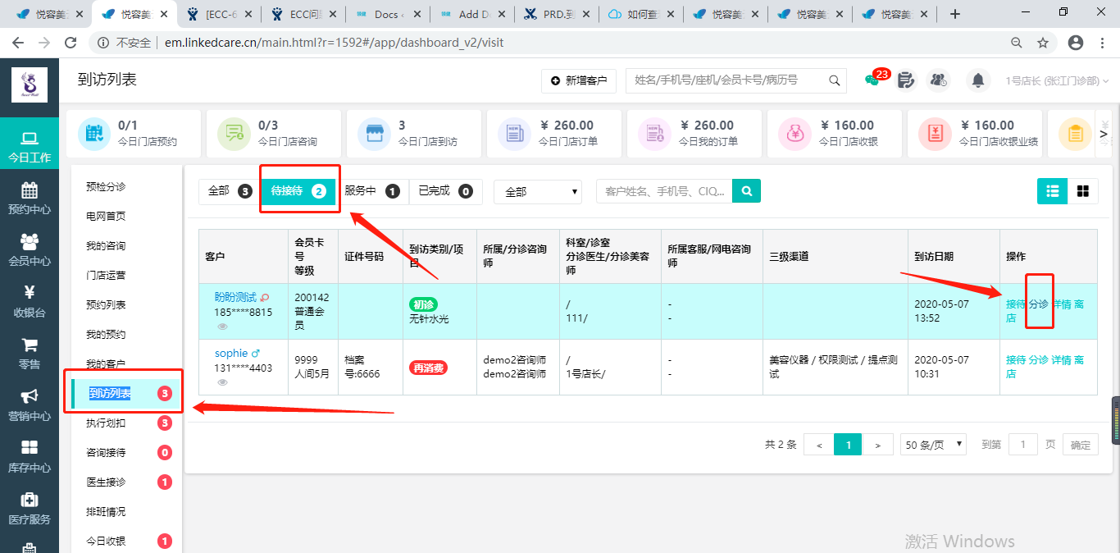Go to next page arrow

(x=877, y=445)
